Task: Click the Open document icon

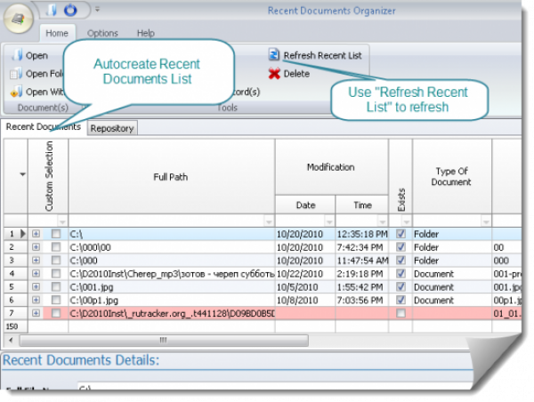Action: 16,55
